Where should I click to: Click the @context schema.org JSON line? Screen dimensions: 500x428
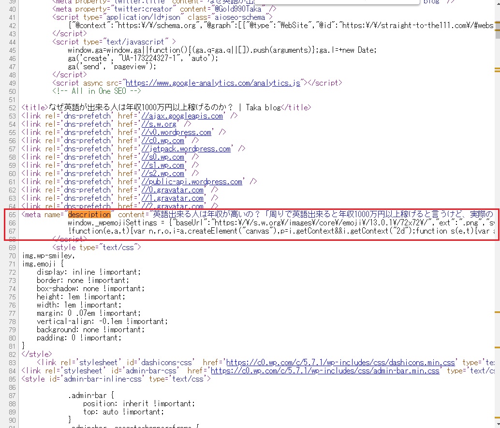point(281,26)
